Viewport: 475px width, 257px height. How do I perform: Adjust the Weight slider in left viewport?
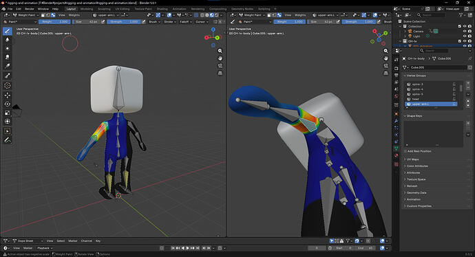click(54, 22)
